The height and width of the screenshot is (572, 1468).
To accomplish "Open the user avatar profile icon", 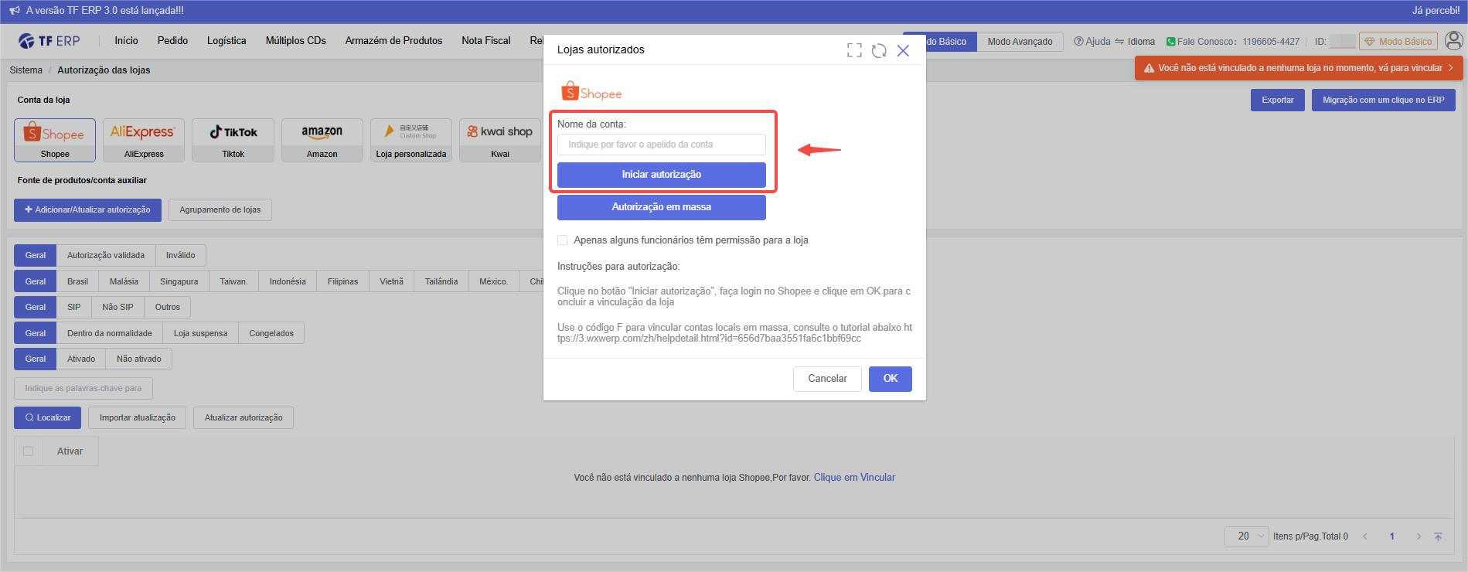I will click(1454, 41).
